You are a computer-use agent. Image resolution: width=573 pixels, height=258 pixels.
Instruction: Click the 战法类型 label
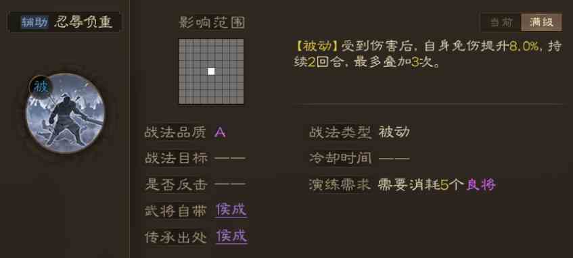[340, 132]
